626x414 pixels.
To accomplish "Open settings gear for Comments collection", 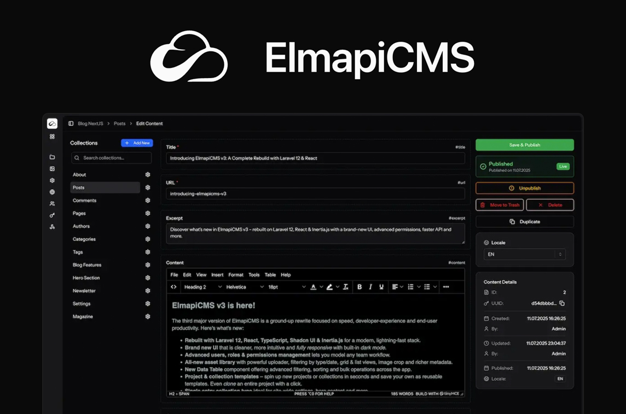I will click(x=148, y=200).
